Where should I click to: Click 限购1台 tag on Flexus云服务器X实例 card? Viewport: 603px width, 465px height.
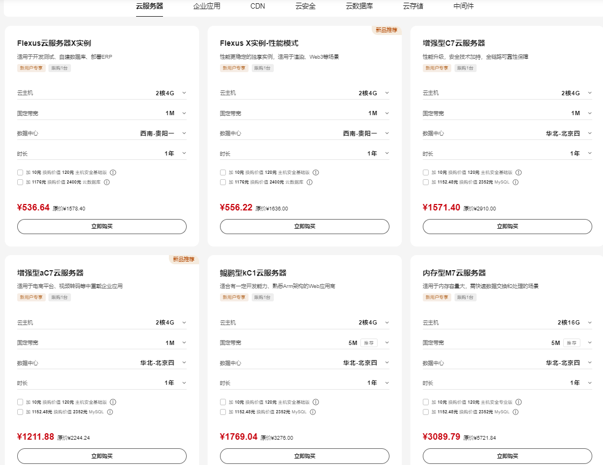pyautogui.click(x=59, y=68)
